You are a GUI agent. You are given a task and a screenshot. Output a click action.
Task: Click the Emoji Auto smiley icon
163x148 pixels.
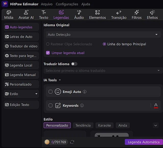pyautogui.click(x=58, y=92)
